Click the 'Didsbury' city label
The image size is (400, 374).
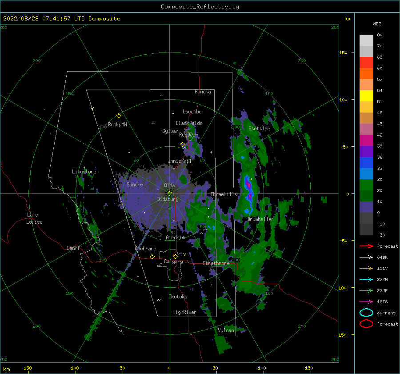tap(168, 199)
